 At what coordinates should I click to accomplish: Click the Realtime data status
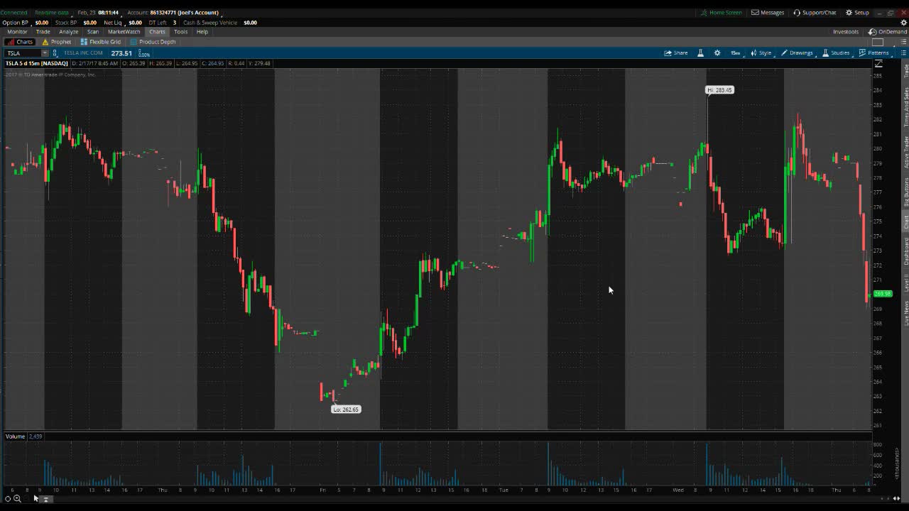click(52, 12)
